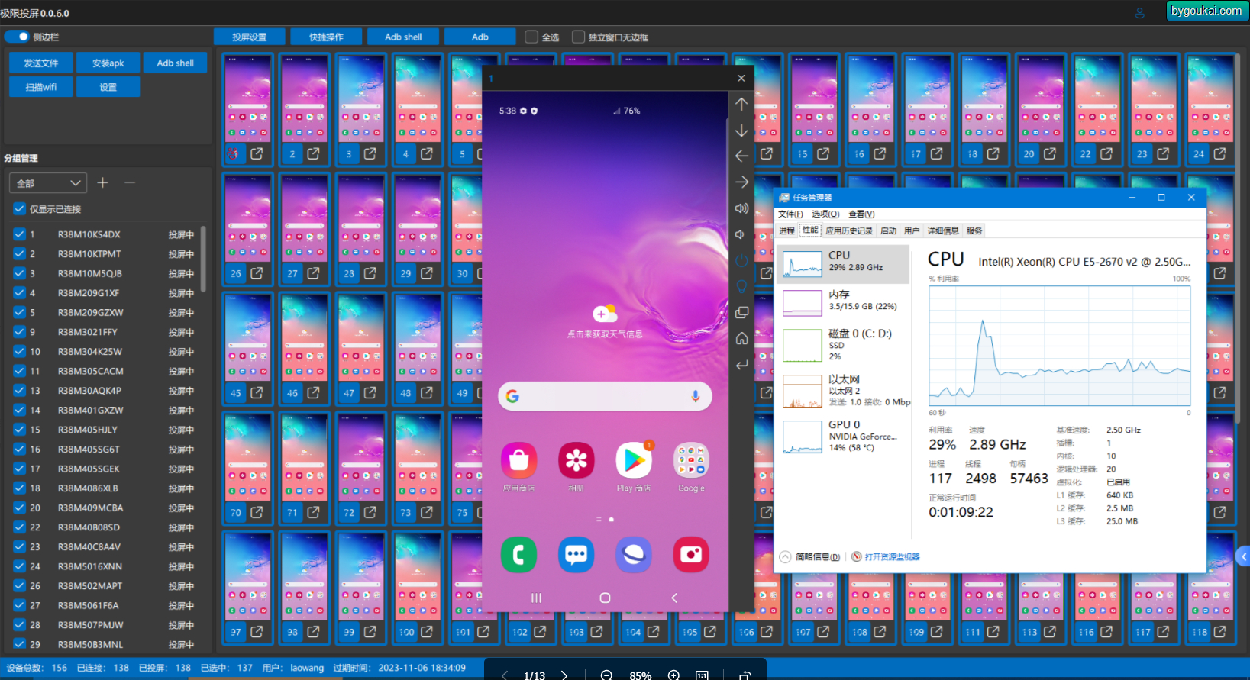The width and height of the screenshot is (1250, 680).
Task: Open the Play 商店 app on phone
Action: click(x=634, y=461)
